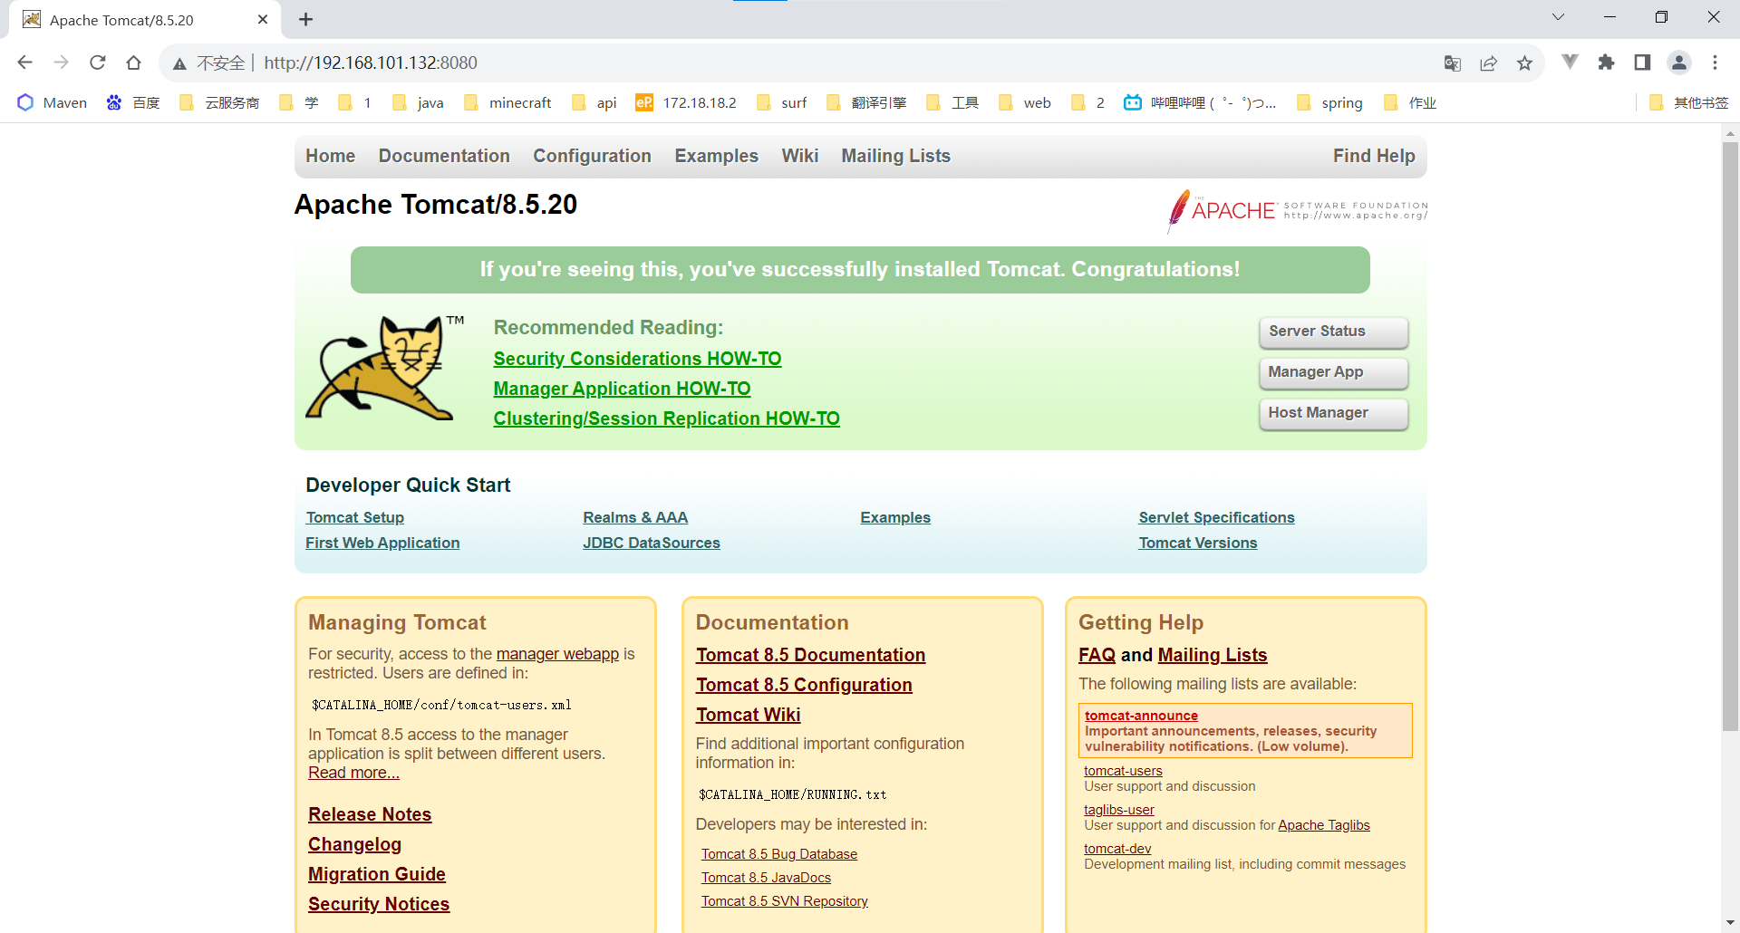Open Clustering/Session Replication HOW-TO link
This screenshot has width=1740, height=933.
point(666,418)
